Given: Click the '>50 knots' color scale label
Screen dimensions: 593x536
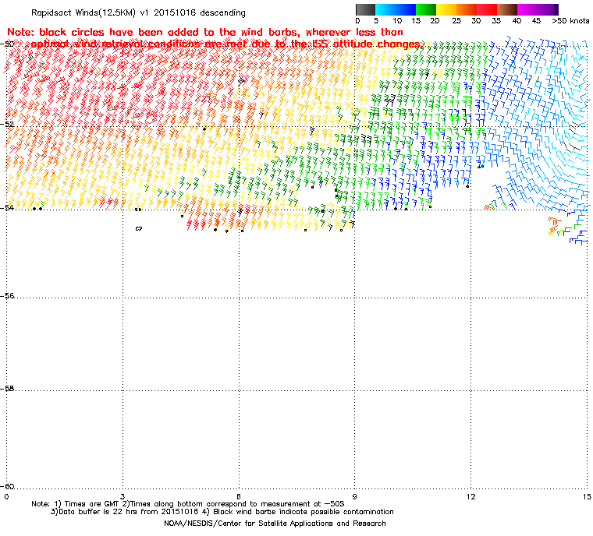Looking at the screenshot, I should (570, 21).
